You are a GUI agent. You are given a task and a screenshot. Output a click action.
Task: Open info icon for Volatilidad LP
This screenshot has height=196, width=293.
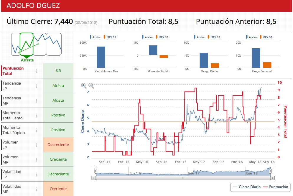[x=37, y=174]
